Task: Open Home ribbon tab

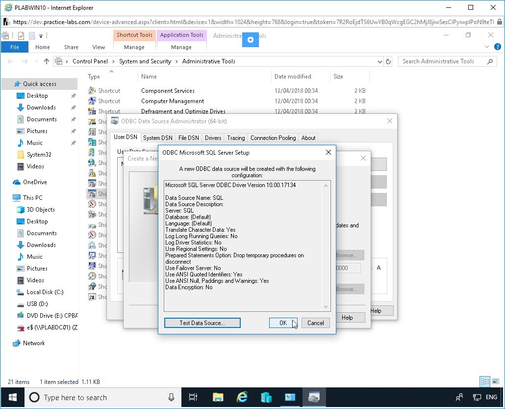Action: click(43, 47)
